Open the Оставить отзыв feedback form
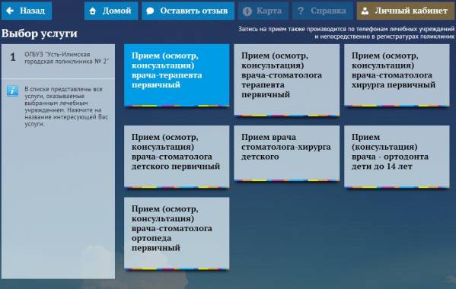 (x=188, y=11)
